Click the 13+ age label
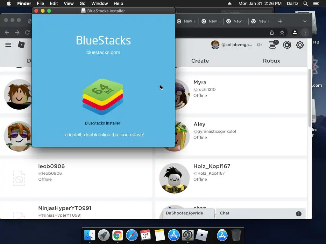 259,45
